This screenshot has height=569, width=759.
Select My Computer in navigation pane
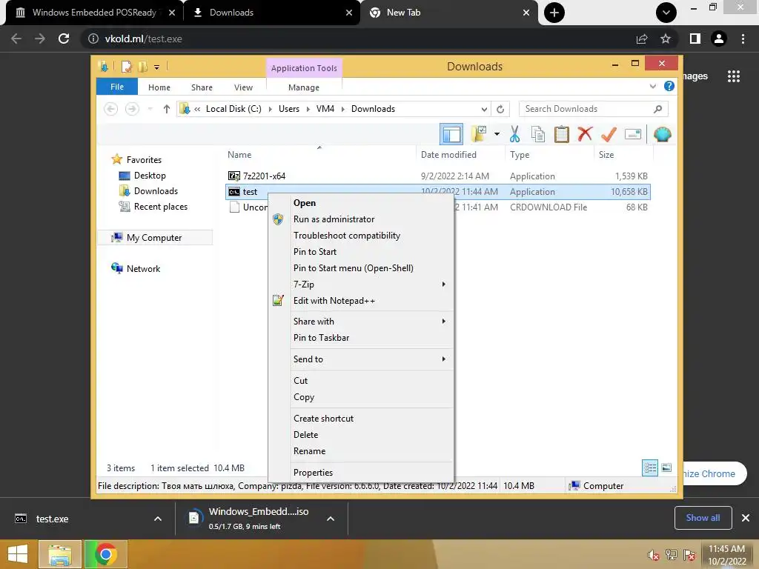click(154, 238)
